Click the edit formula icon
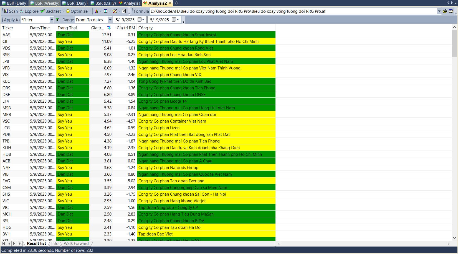Image resolution: width=458 pixels, height=254 pixels. pos(451,11)
